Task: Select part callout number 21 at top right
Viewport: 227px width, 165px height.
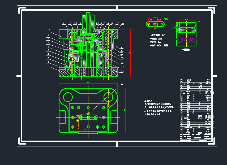Action: click(123, 24)
